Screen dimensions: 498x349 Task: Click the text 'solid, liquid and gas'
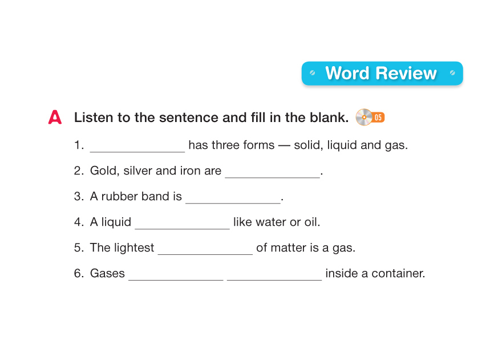point(351,145)
